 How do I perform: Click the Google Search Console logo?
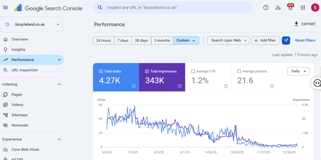(x=48, y=8)
